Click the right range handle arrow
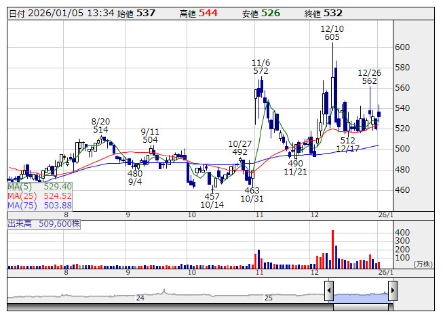Viewport: 443px width, 318px height. click(x=393, y=290)
